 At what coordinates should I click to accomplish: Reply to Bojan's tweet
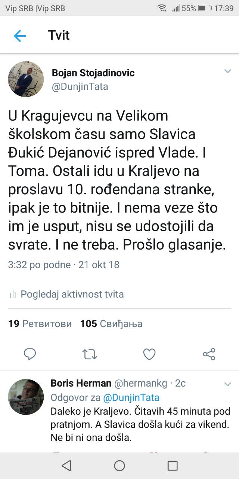30,354
